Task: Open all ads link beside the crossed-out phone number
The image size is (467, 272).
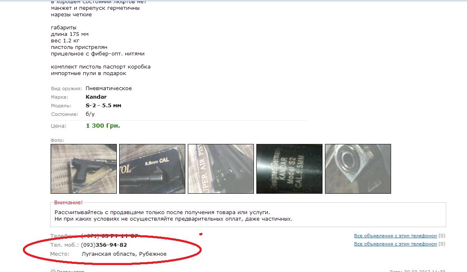Action: pyautogui.click(x=395, y=236)
